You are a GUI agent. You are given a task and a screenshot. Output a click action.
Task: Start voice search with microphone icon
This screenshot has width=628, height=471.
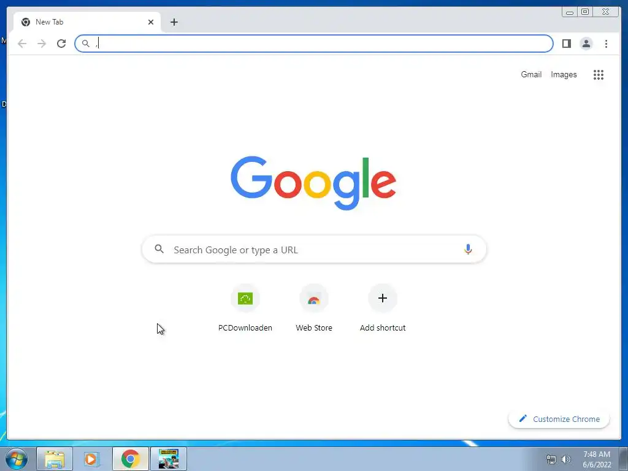(468, 249)
